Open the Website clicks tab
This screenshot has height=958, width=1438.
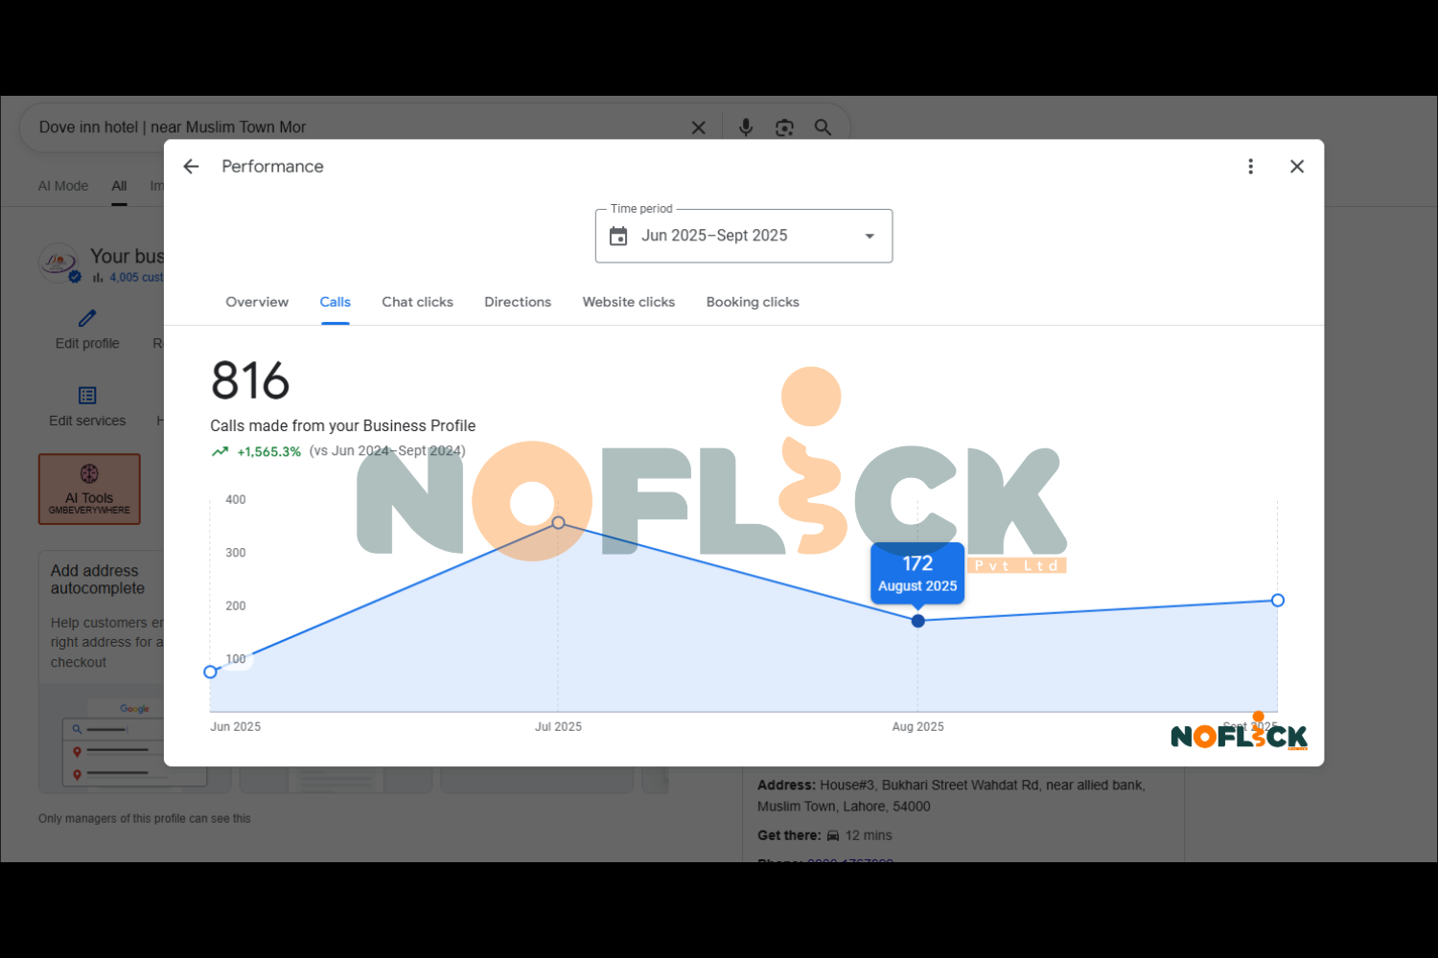tap(629, 302)
